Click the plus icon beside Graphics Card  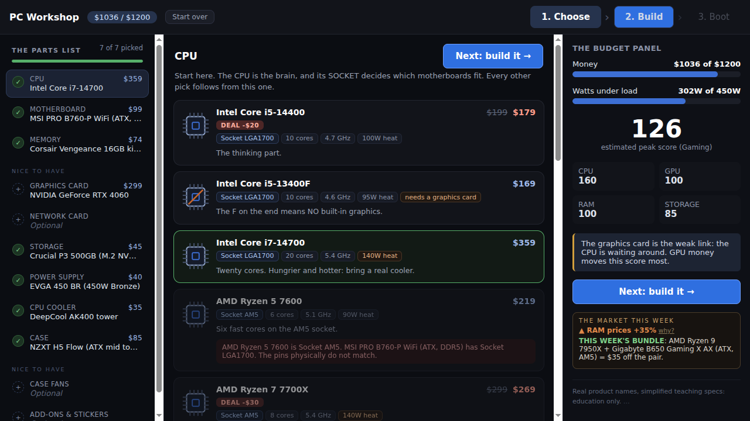click(18, 189)
